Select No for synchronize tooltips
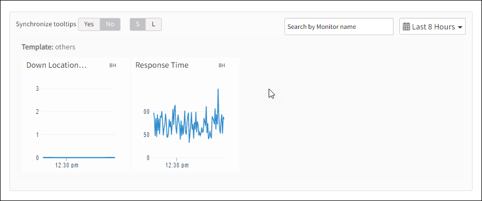This screenshot has width=482, height=201. tap(110, 25)
